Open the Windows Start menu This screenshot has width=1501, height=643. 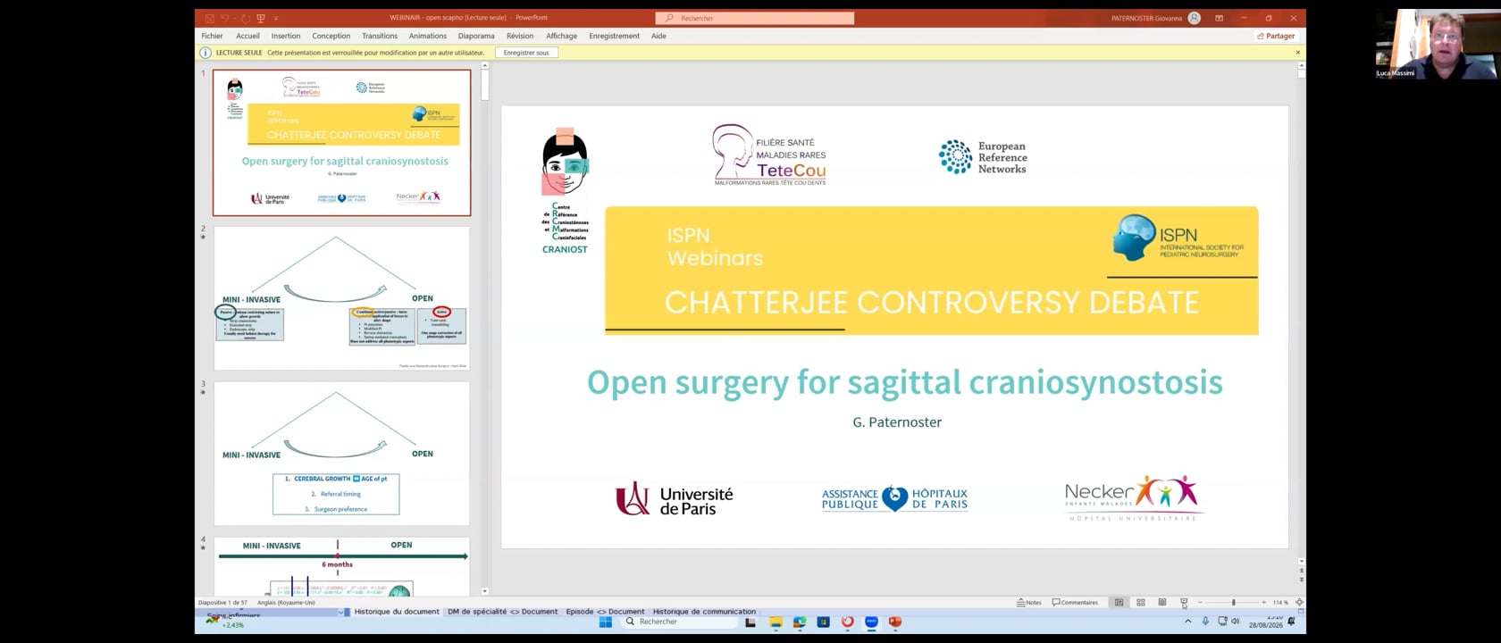click(x=605, y=622)
